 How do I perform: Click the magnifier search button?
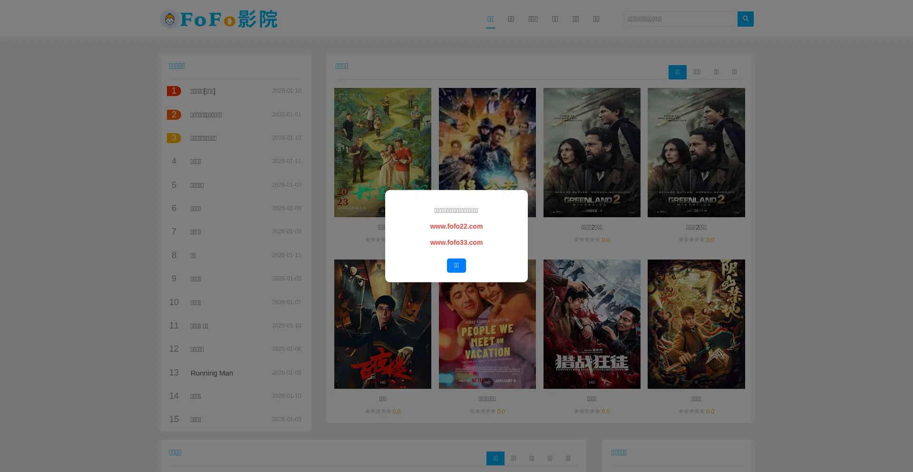tap(745, 19)
